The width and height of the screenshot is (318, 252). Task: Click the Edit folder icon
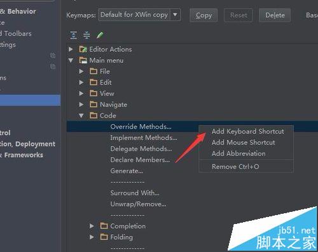(x=93, y=82)
